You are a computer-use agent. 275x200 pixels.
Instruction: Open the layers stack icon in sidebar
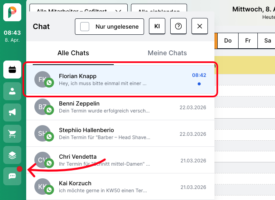coord(12,155)
